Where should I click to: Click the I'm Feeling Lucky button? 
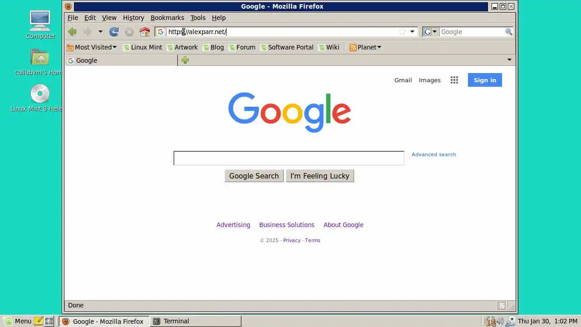(x=320, y=176)
